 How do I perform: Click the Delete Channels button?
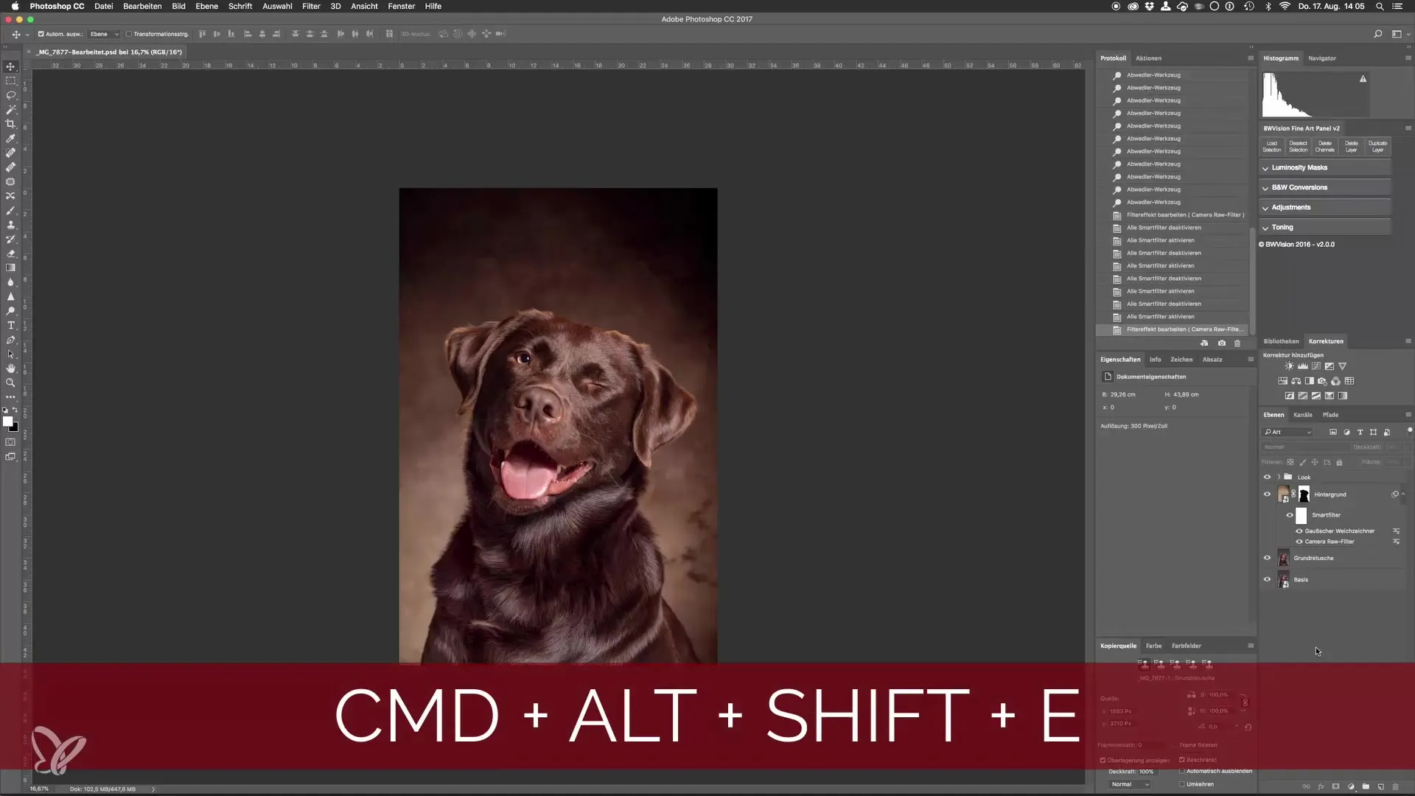pos(1325,147)
